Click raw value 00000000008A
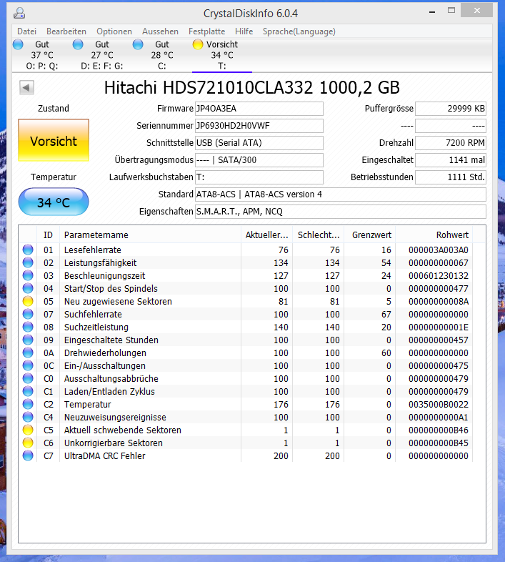The height and width of the screenshot is (562, 505). click(x=439, y=302)
